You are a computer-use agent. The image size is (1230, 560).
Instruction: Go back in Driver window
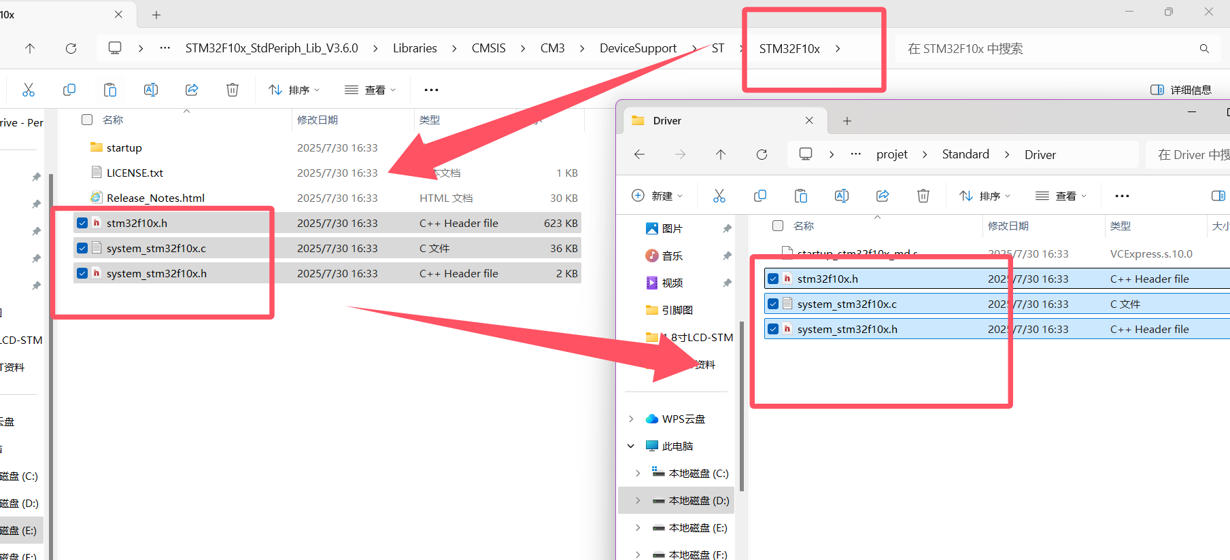tap(639, 154)
